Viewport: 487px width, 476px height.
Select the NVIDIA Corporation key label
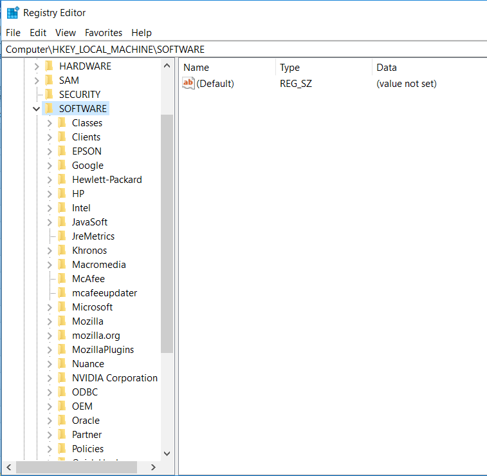click(115, 378)
